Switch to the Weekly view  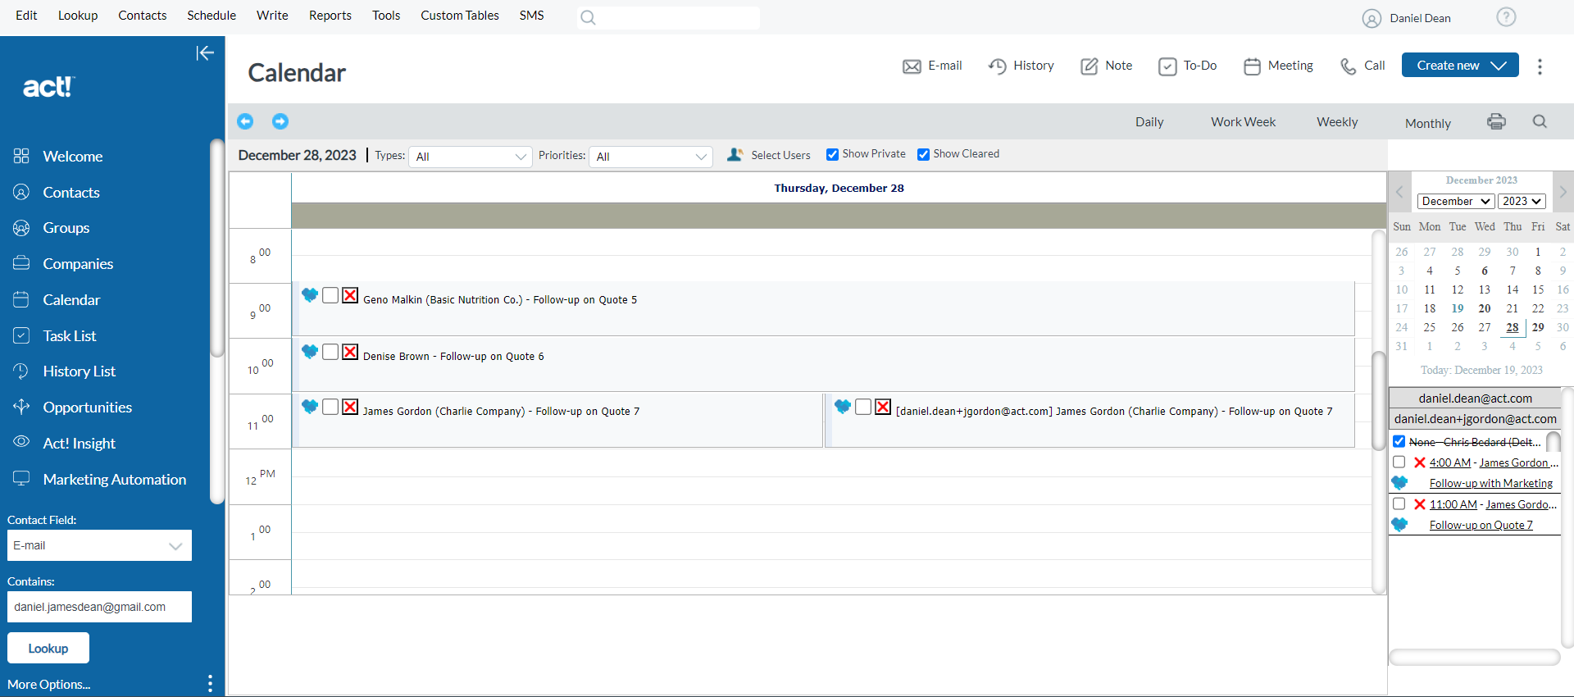tap(1337, 122)
